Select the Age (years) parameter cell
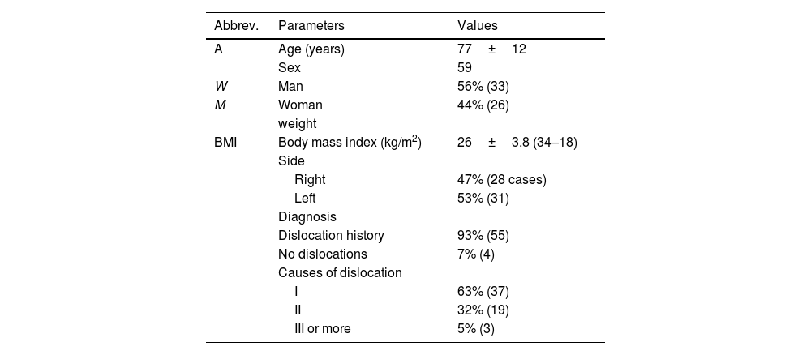The height and width of the screenshot is (355, 811). click(311, 49)
